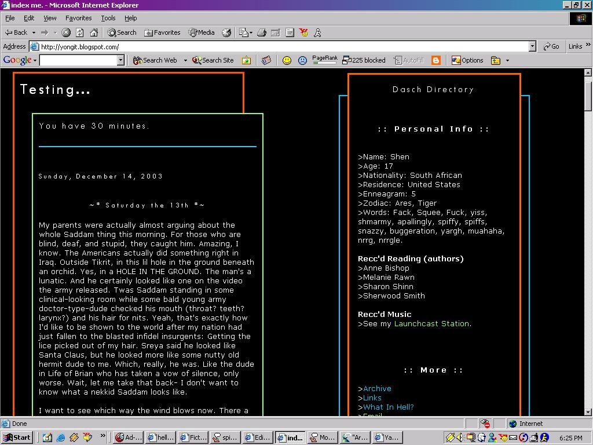Launch Internet Explorer from Quick Launch
Image resolution: width=593 pixels, height=445 pixels.
(60, 437)
